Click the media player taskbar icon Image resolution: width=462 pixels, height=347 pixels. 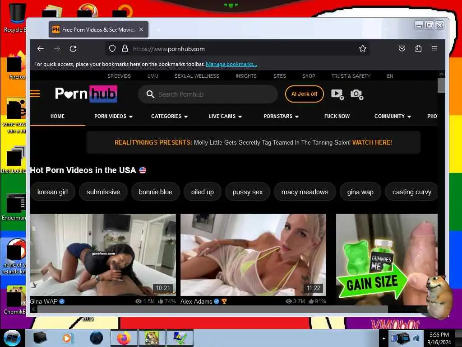[x=67, y=338]
